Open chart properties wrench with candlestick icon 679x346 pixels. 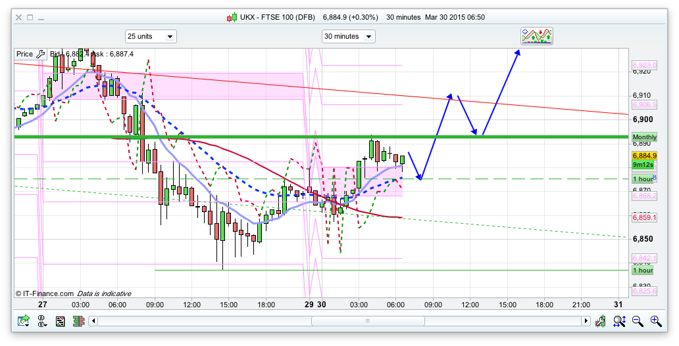pos(601,321)
